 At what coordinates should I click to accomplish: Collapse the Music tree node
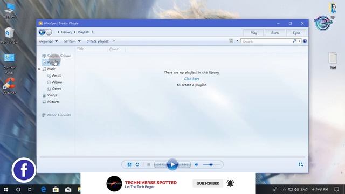pos(39,69)
